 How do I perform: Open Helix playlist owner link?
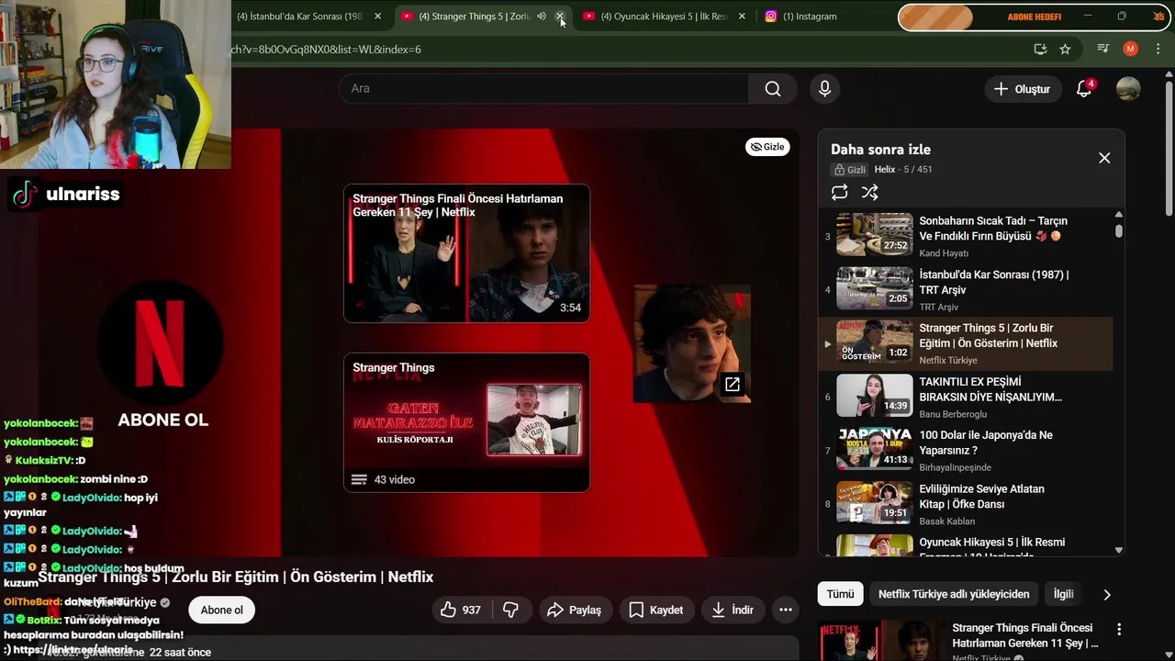pyautogui.click(x=884, y=170)
